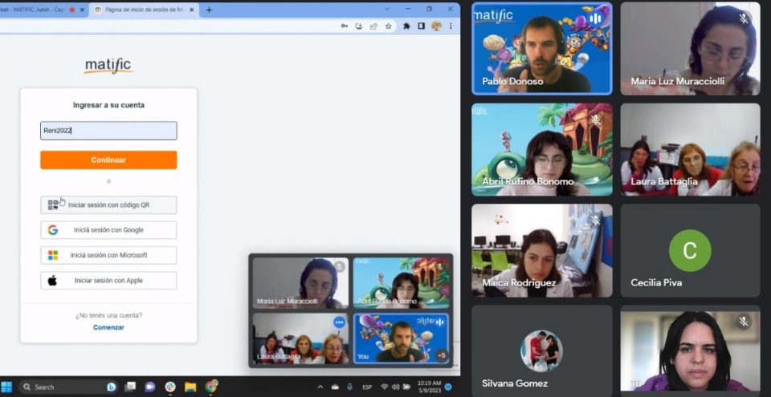Open the Windows Start menu
This screenshot has width=771, height=397.
(x=6, y=387)
